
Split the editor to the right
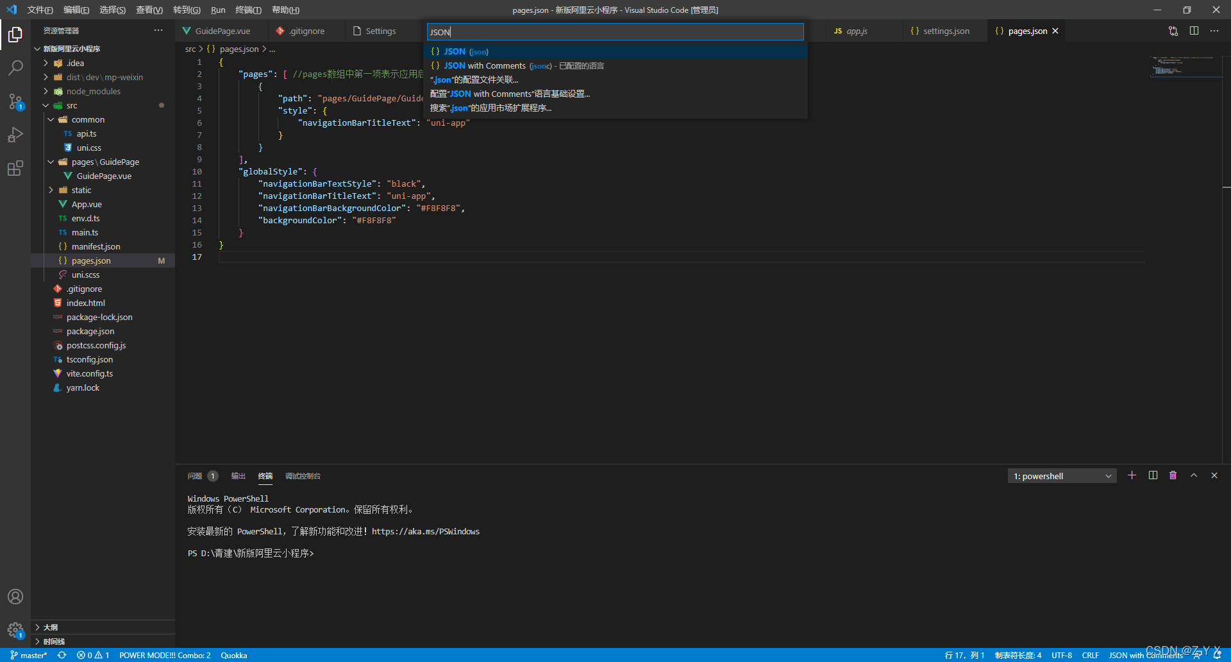point(1194,31)
